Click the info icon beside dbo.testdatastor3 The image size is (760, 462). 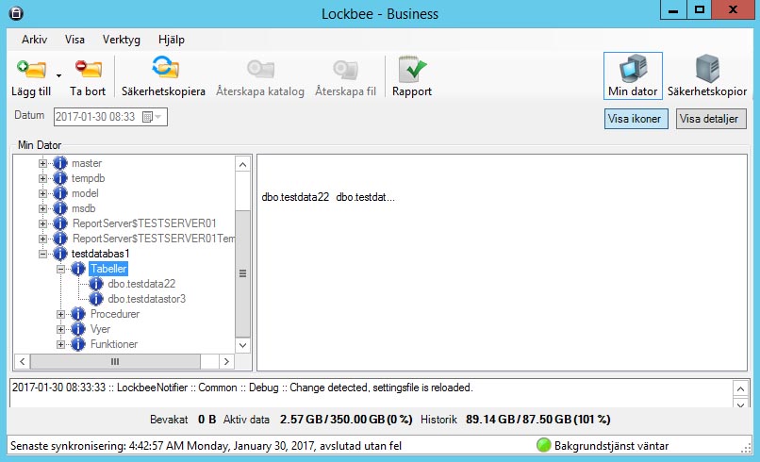(96, 299)
